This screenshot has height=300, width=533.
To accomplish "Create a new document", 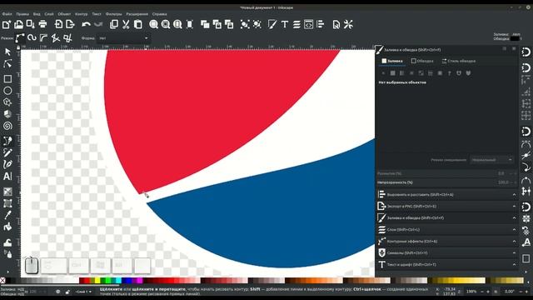I will 7,24.
